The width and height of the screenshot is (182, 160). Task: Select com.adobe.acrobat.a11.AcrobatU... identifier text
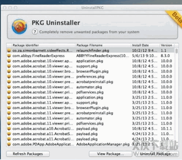coord(43,139)
